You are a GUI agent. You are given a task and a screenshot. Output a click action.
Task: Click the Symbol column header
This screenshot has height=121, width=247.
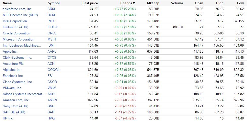click(x=54, y=3)
